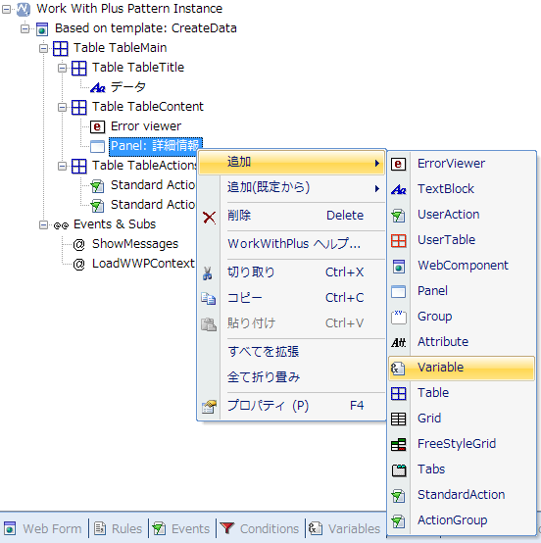Switch to the Variables tab
Screen dimensions: 541x543
345,529
